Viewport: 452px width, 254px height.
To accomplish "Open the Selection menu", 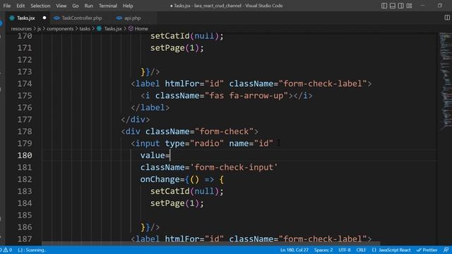I will coord(40,6).
